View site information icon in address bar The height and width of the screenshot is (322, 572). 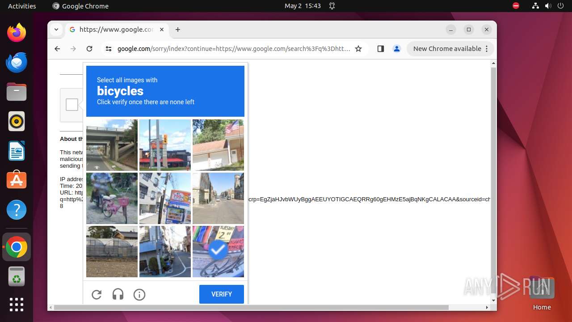click(109, 49)
